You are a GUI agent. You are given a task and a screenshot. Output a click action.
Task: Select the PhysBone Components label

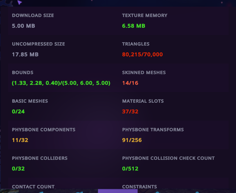click(x=44, y=129)
